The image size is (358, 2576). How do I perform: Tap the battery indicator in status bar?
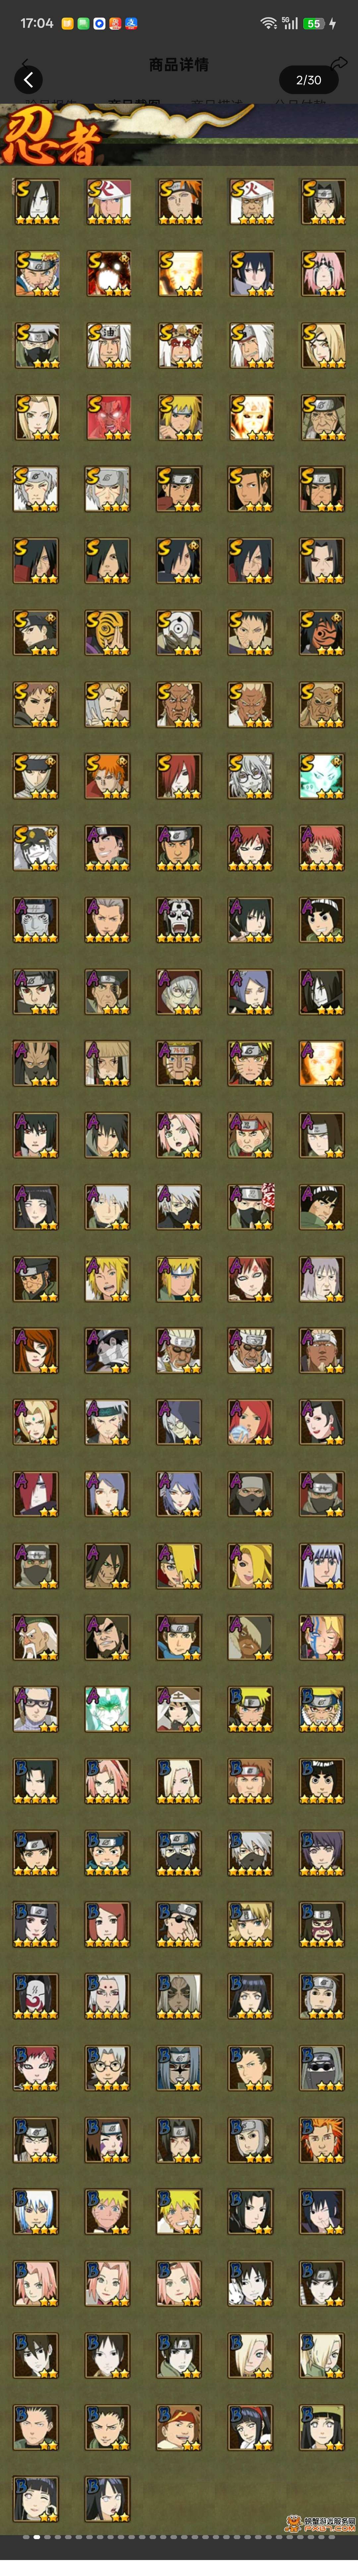pyautogui.click(x=313, y=23)
